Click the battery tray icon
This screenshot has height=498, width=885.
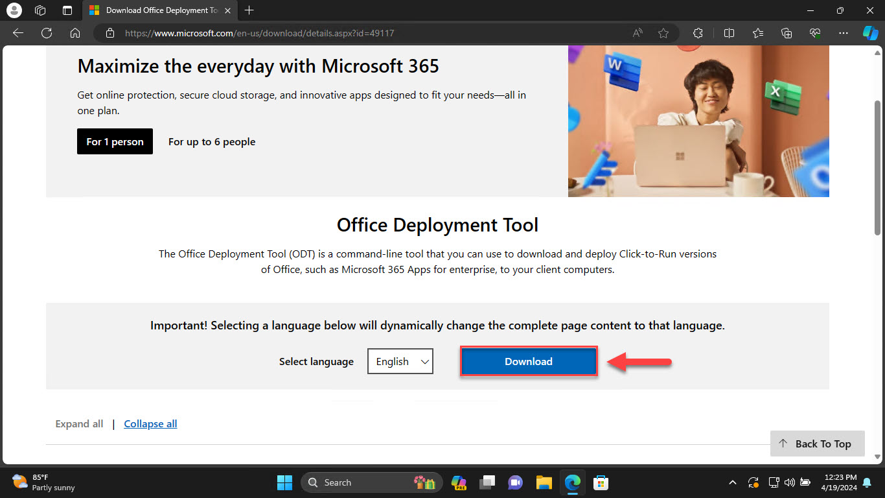point(805,482)
